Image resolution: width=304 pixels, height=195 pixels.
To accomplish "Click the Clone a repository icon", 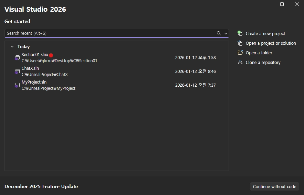I will (x=240, y=62).
